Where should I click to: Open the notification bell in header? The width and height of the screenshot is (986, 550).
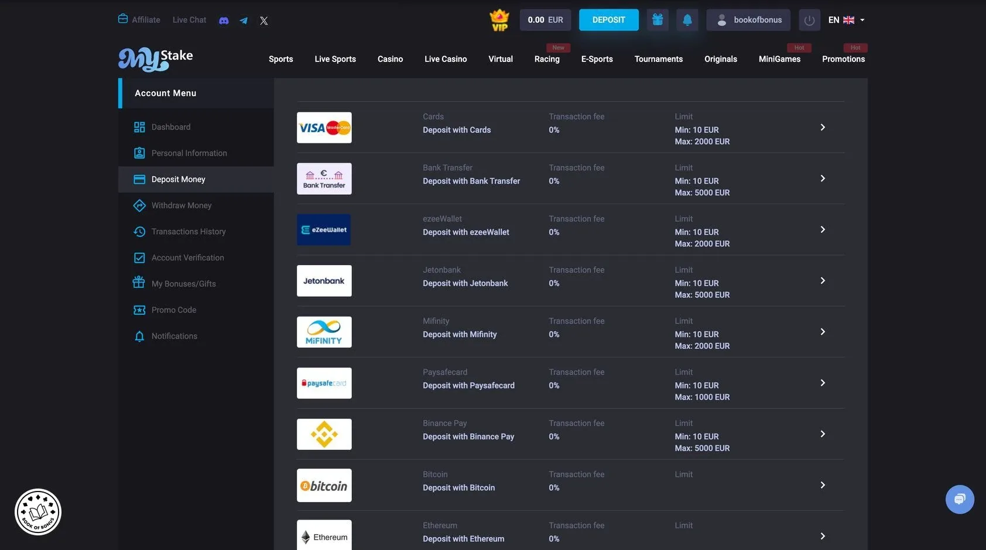687,20
